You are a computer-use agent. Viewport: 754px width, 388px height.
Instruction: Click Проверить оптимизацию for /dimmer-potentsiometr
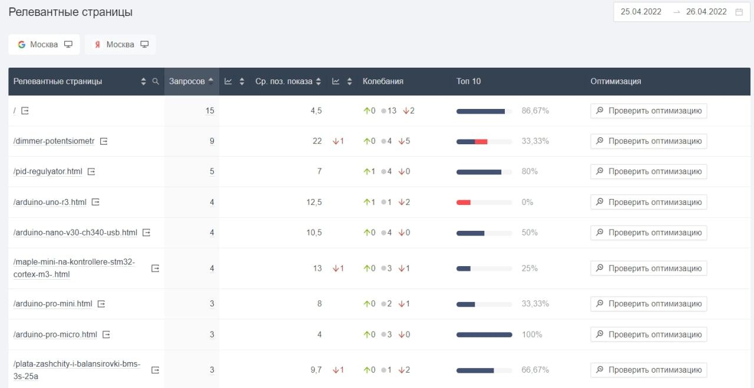[x=649, y=141]
